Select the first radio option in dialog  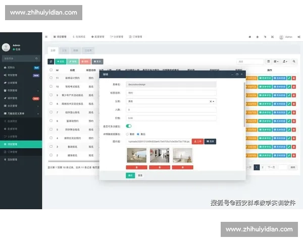[127, 134]
